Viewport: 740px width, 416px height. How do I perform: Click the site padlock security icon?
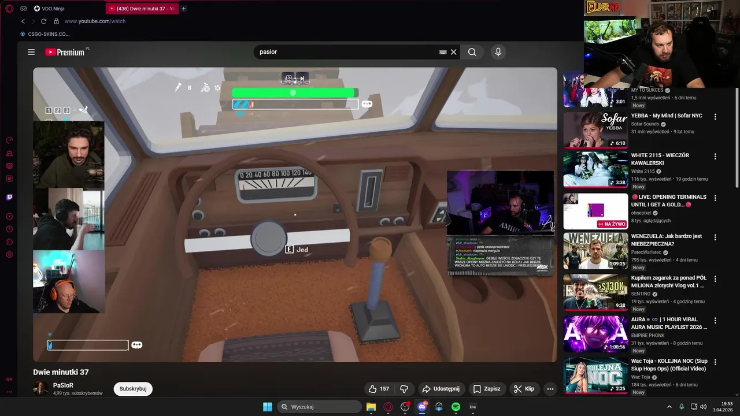click(x=56, y=21)
